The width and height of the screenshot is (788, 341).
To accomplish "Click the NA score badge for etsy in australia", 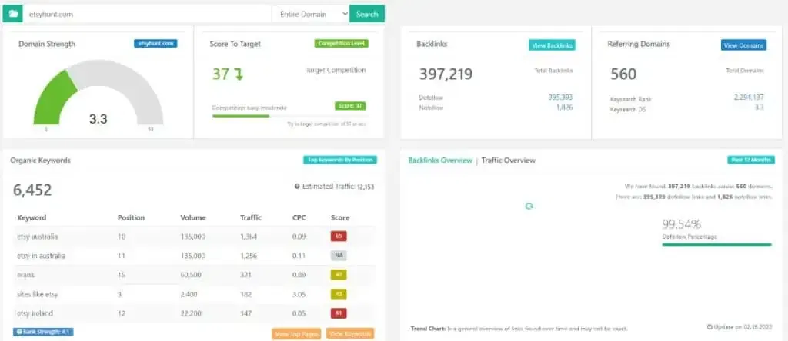I will [339, 256].
